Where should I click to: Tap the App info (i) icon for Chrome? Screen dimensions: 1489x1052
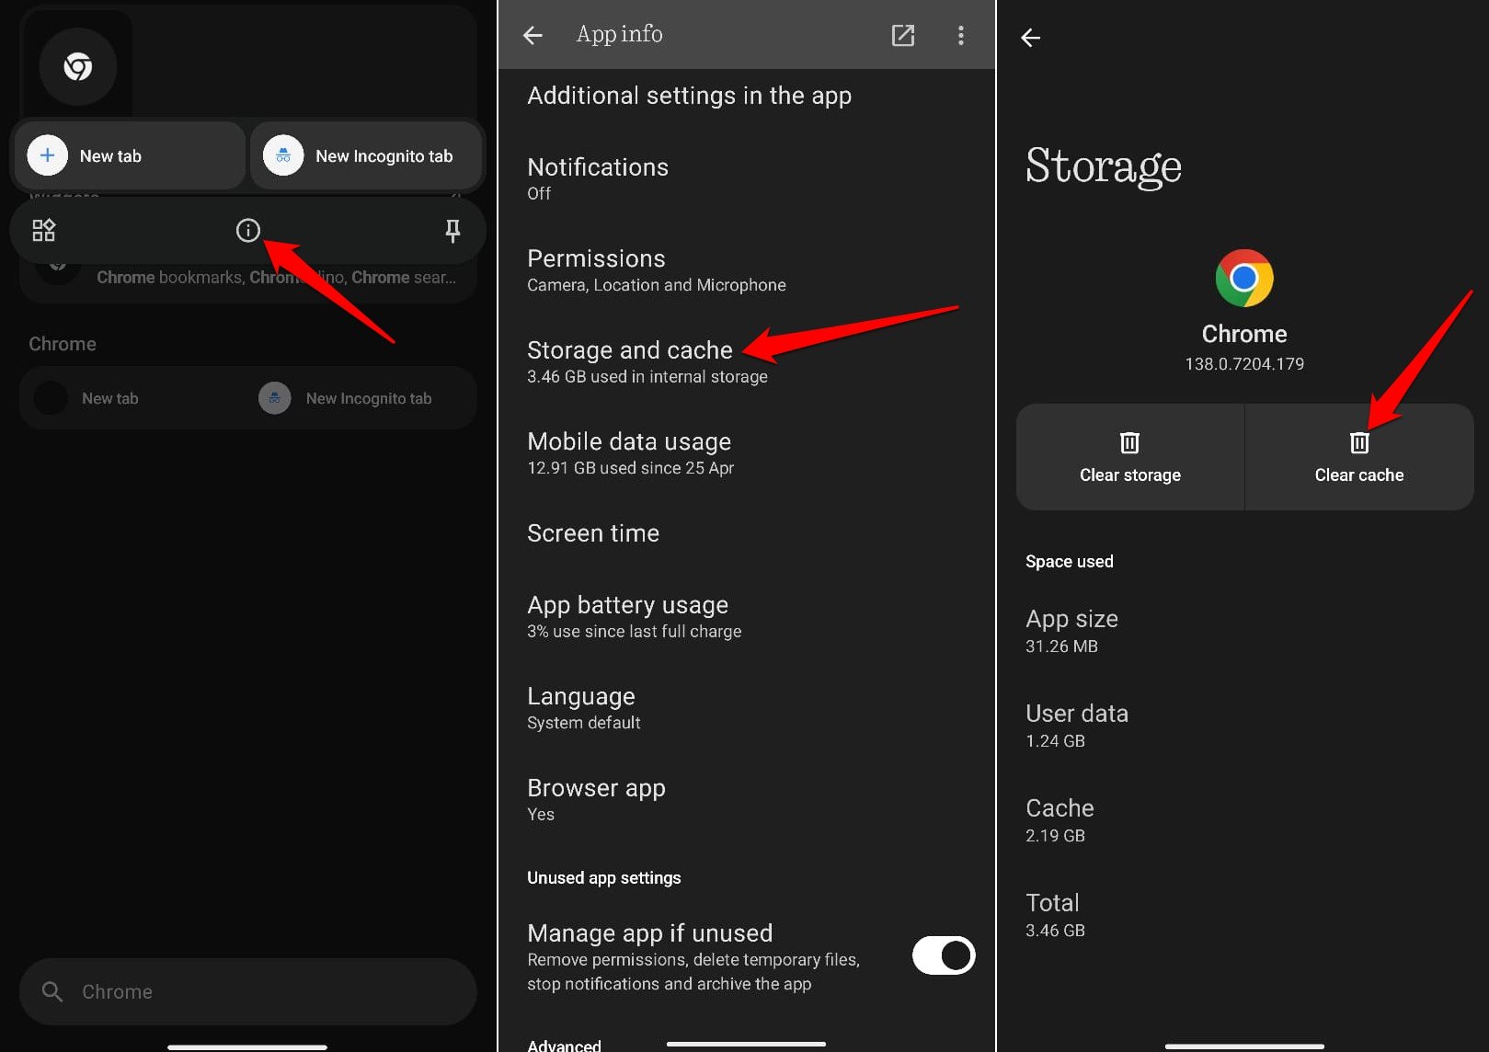pyautogui.click(x=247, y=230)
